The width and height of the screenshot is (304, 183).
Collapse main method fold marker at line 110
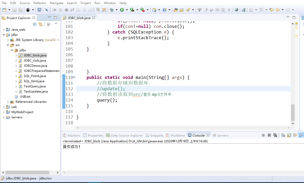pos(74,77)
